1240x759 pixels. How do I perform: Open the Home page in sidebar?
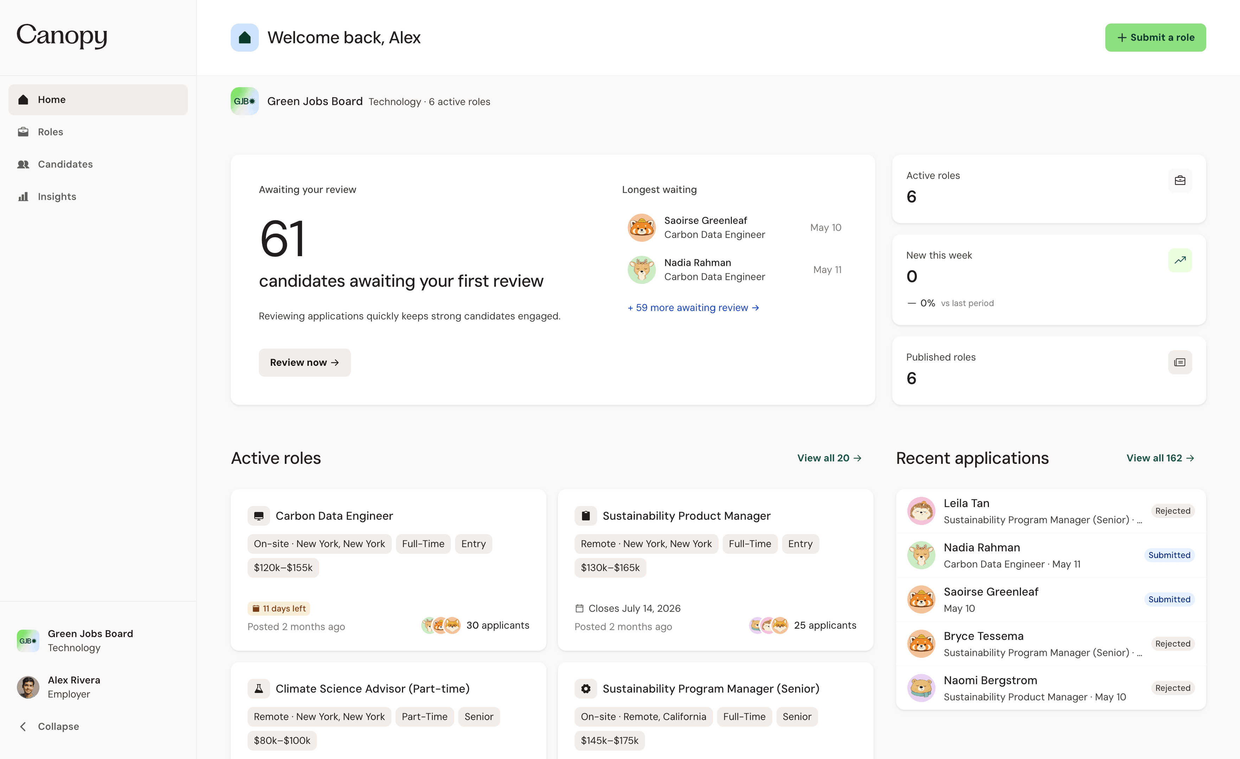click(98, 99)
